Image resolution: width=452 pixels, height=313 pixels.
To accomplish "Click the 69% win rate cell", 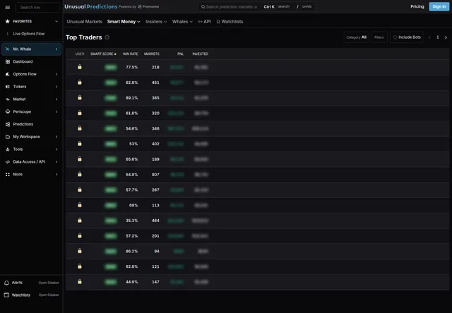I will point(133,205).
